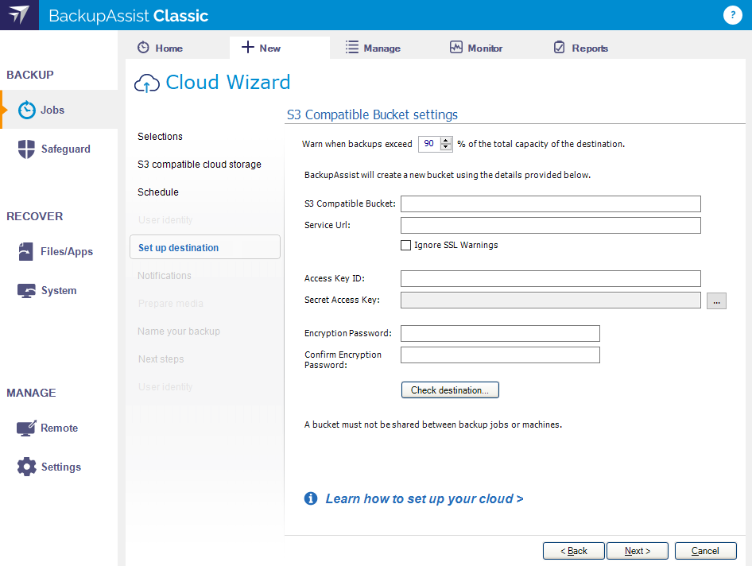Open Files/Apps recovery section
This screenshot has width=752, height=566.
point(59,251)
